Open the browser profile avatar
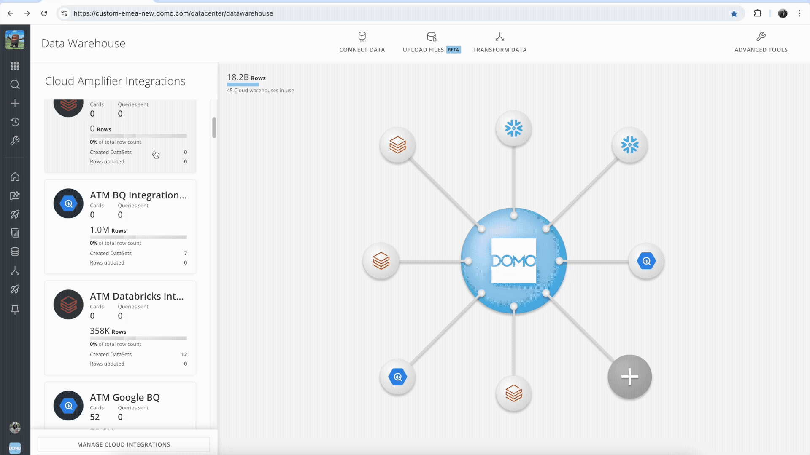The height and width of the screenshot is (455, 810). pyautogui.click(x=783, y=13)
